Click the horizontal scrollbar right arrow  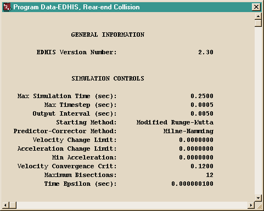(251, 205)
